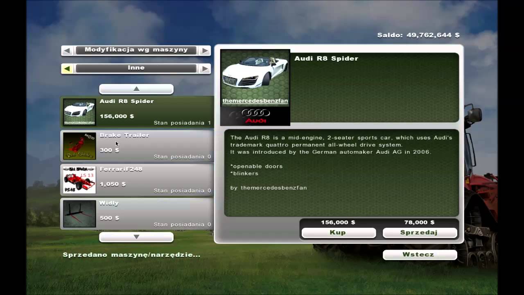
Task: Click the 500 $ price of Widly
Action: point(109,218)
